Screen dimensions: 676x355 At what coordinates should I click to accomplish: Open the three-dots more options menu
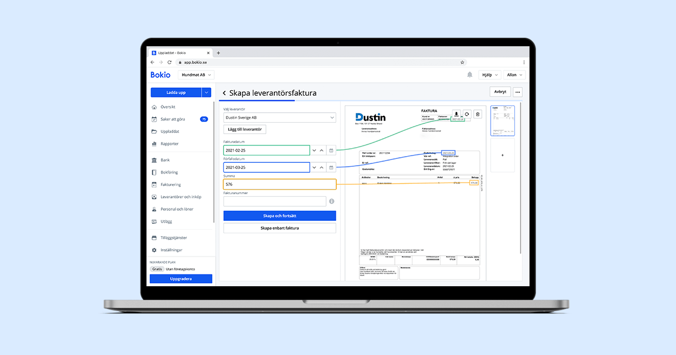[517, 92]
